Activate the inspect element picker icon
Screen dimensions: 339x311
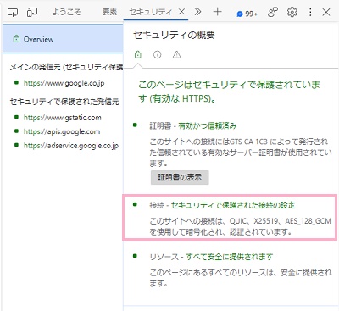click(x=13, y=13)
